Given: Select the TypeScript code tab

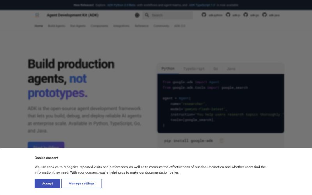Looking at the screenshot, I should 194,69.
